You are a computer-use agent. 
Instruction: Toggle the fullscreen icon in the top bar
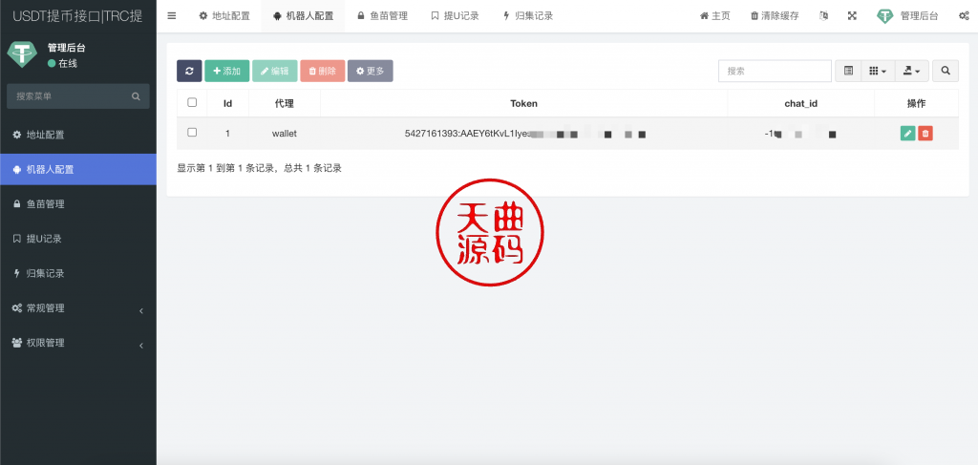click(852, 16)
